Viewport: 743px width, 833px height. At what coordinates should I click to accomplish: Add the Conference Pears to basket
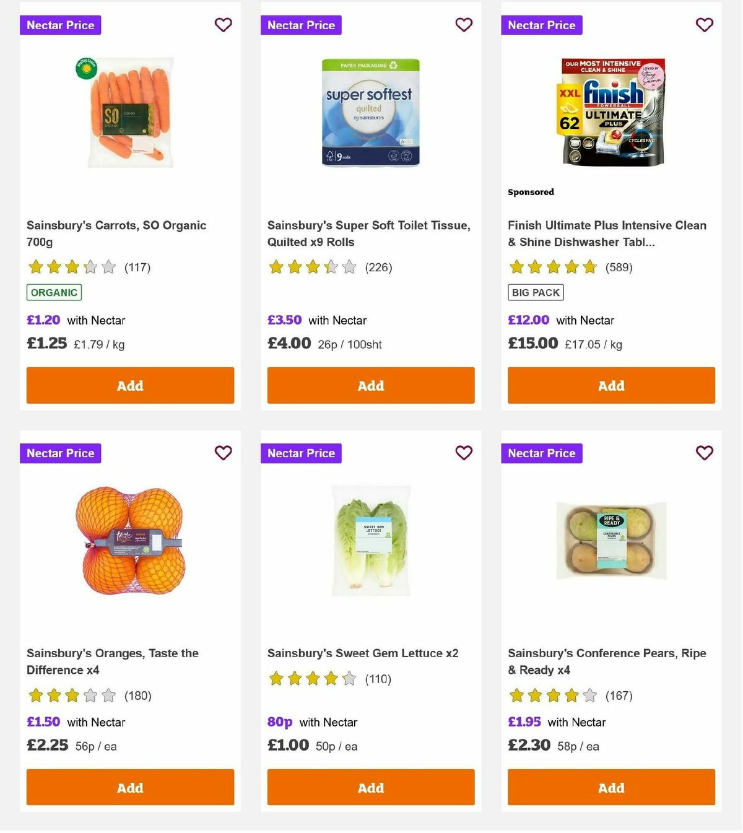click(x=610, y=787)
